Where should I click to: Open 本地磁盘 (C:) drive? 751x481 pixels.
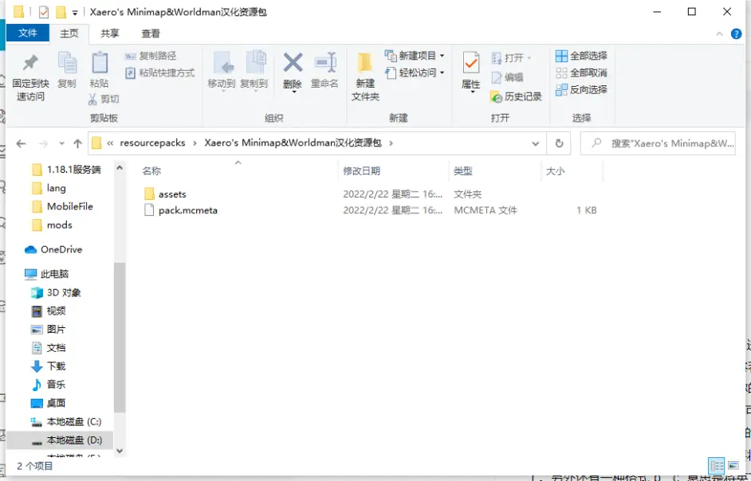click(x=66, y=421)
